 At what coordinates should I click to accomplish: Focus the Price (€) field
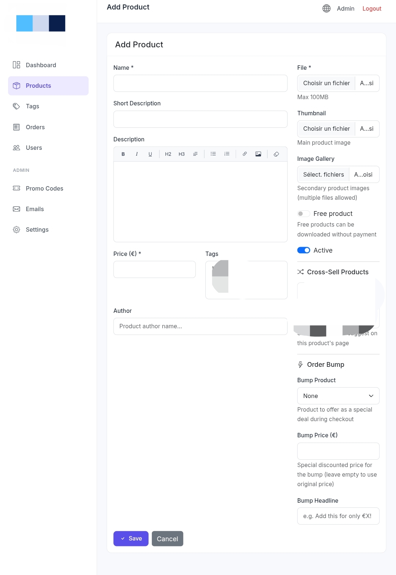[x=154, y=270]
